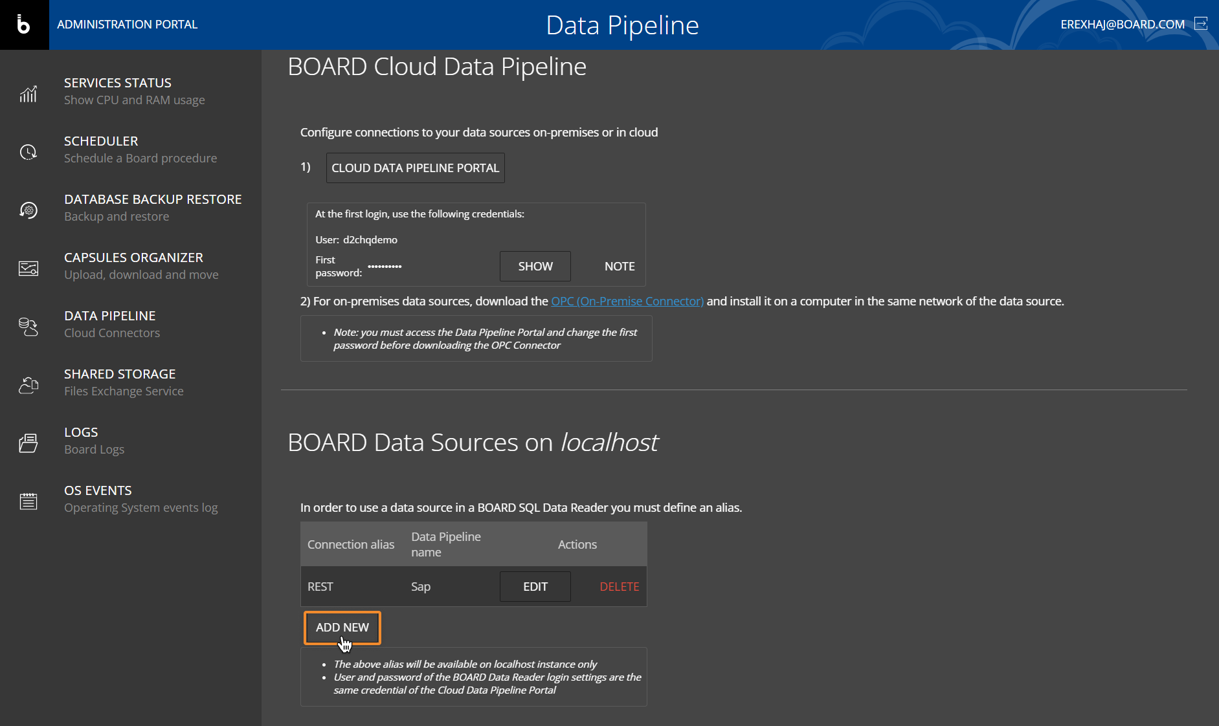This screenshot has height=726, width=1219.
Task: Click the NOTE button
Action: (x=620, y=267)
